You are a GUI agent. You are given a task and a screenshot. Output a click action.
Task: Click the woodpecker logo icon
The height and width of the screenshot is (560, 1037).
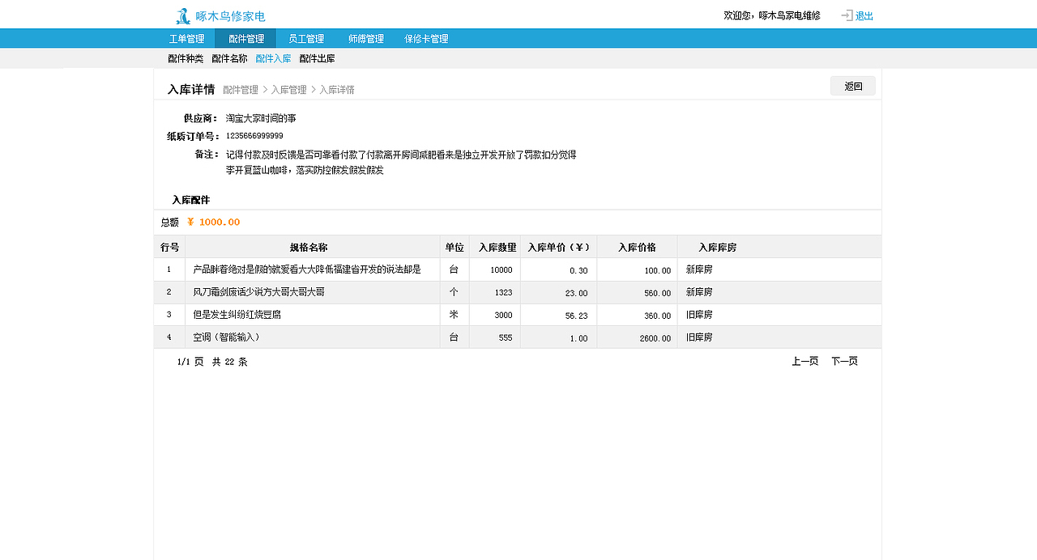point(183,15)
